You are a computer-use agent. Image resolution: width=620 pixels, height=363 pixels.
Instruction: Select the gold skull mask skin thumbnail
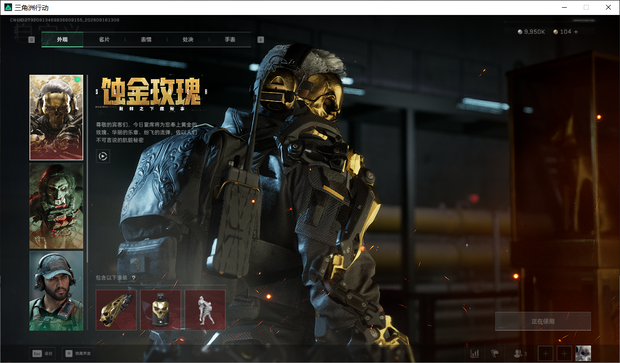(56, 117)
